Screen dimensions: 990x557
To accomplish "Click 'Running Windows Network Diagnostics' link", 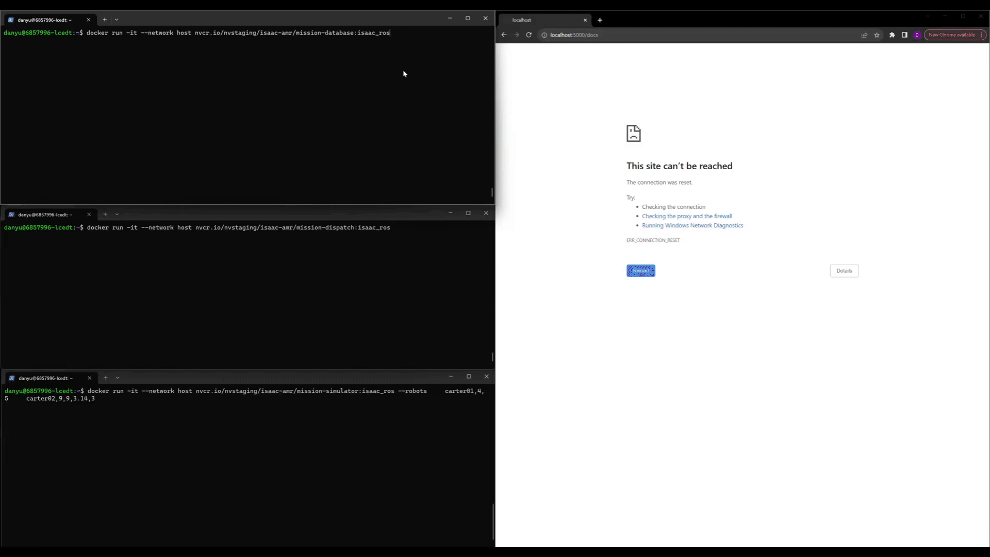I will [x=692, y=225].
